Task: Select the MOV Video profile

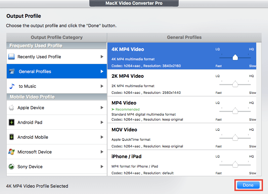Action: pos(182,136)
